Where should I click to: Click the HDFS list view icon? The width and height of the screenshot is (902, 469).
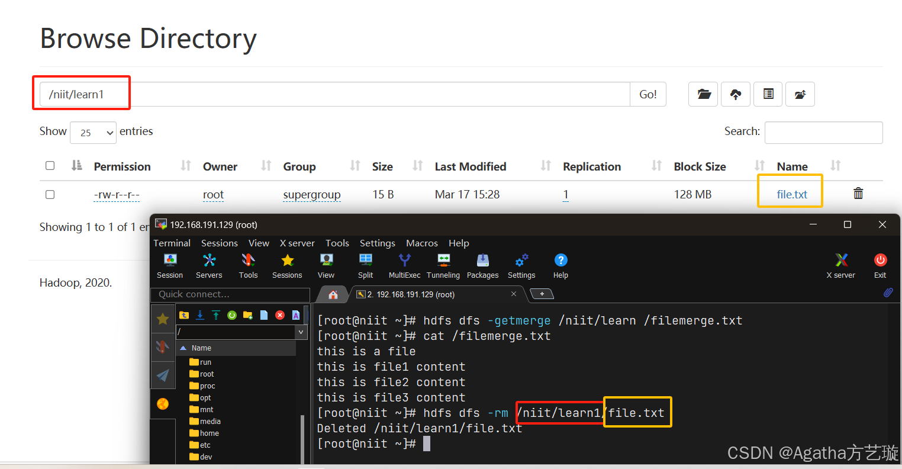[768, 94]
